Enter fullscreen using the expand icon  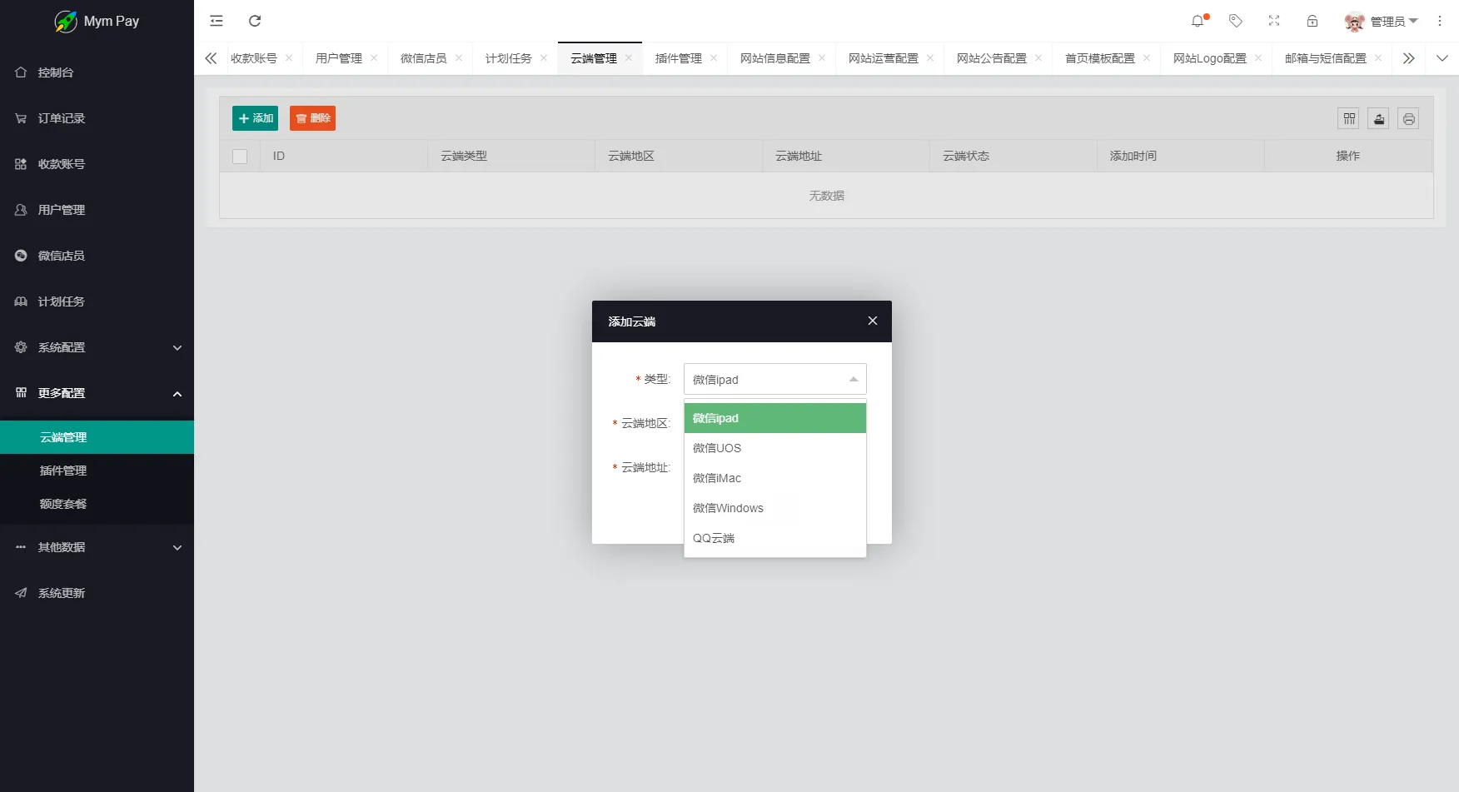pyautogui.click(x=1273, y=20)
